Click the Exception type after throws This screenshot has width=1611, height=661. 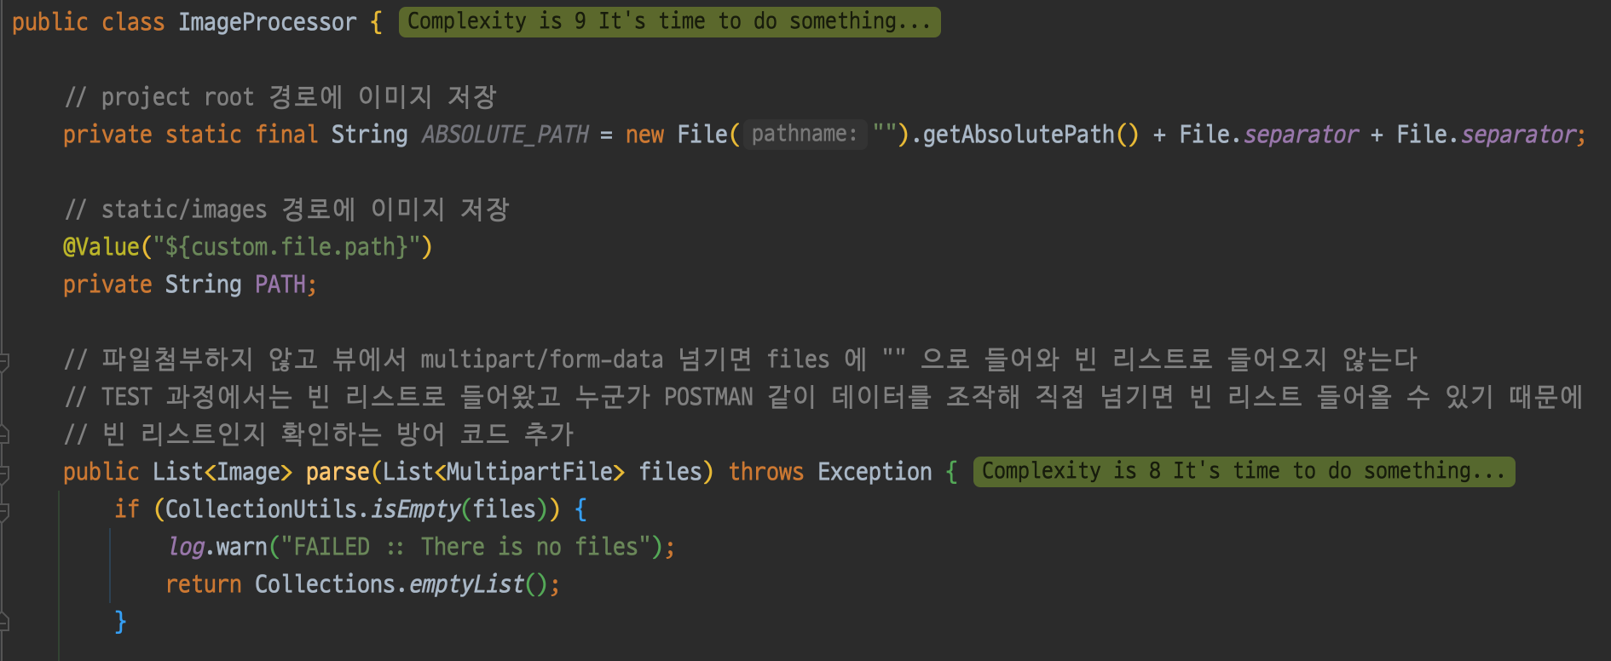(875, 472)
